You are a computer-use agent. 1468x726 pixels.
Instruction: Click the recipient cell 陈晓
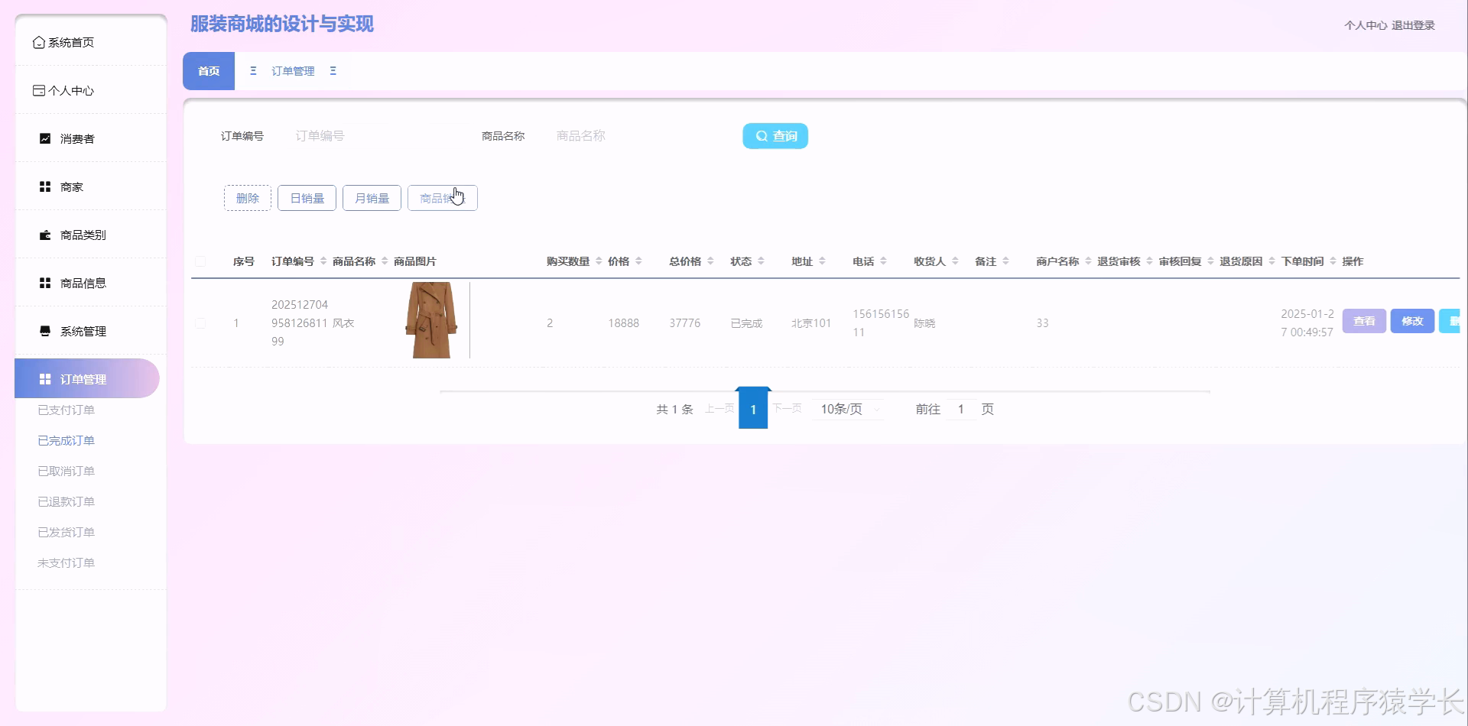click(x=924, y=323)
